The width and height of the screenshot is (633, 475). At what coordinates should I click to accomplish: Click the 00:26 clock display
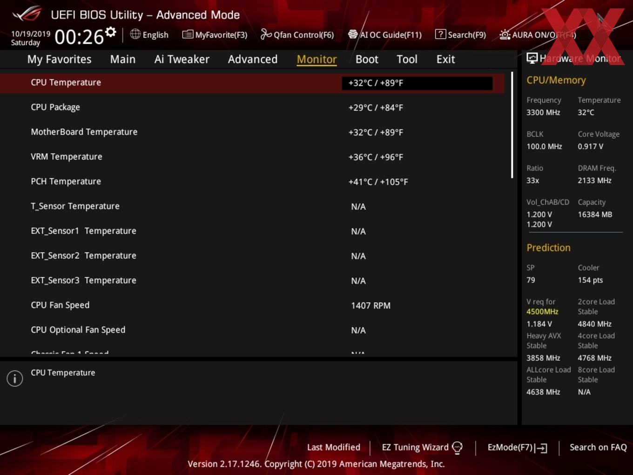79,37
